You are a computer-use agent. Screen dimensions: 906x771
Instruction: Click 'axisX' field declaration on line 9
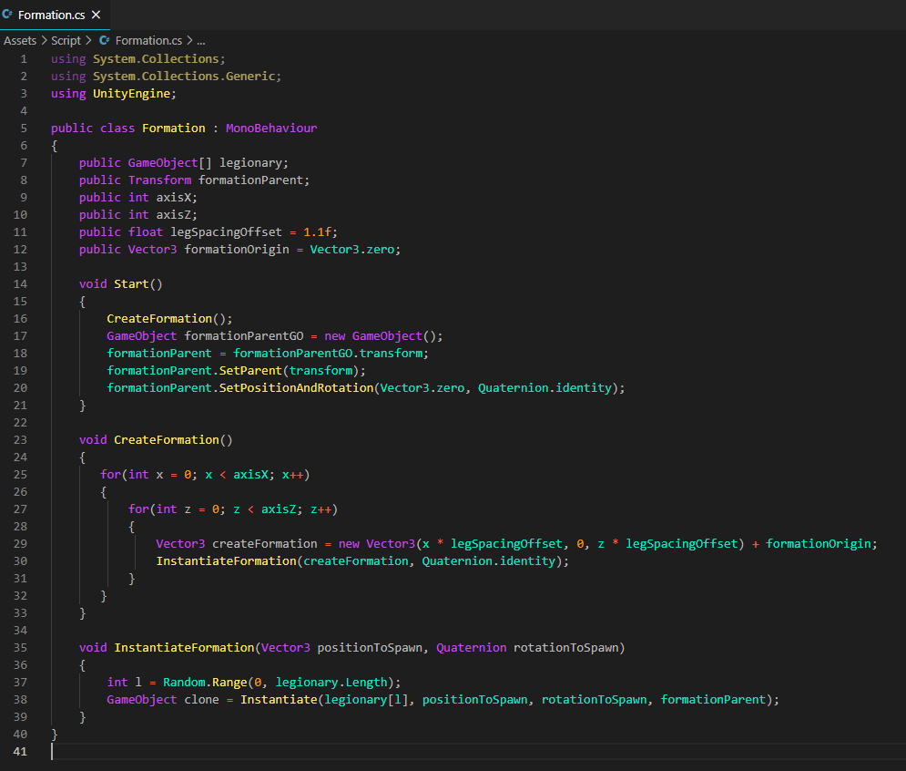click(x=173, y=197)
